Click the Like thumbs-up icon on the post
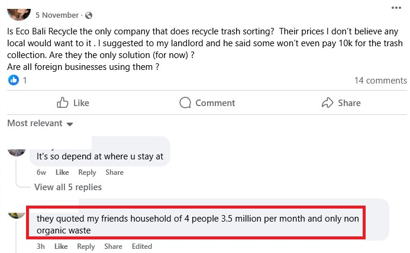The height and width of the screenshot is (253, 410). click(x=63, y=103)
